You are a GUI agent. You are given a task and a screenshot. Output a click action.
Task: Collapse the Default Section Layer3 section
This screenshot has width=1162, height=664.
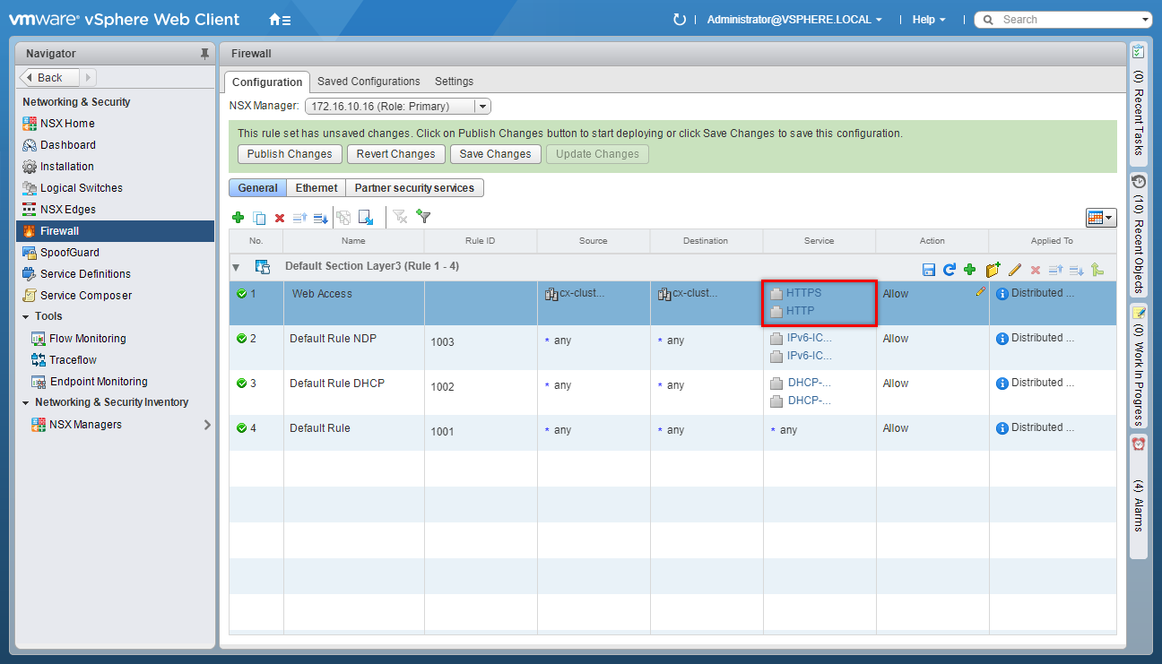tap(237, 267)
